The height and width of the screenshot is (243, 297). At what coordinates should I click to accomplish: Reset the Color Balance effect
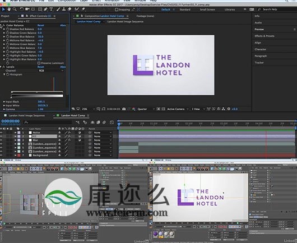pyautogui.click(x=40, y=25)
